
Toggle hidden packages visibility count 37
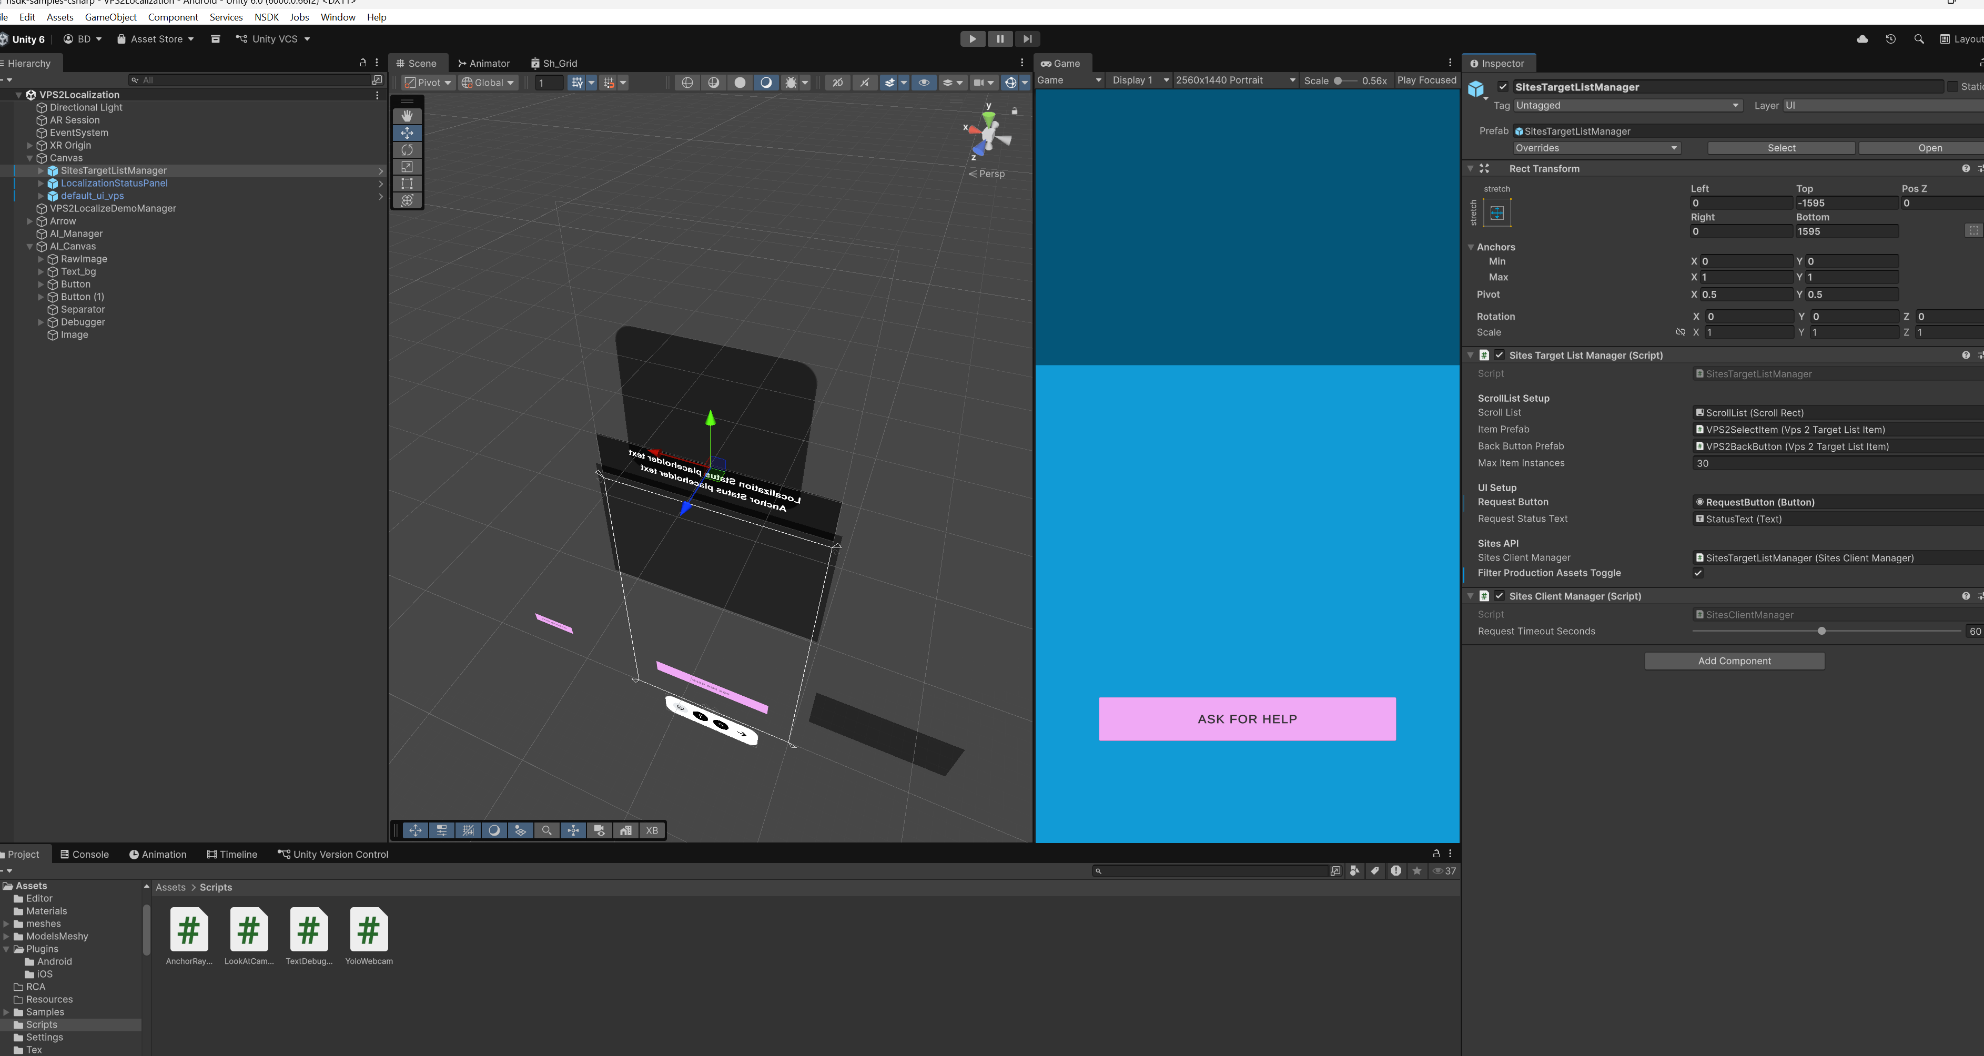[x=1444, y=871]
